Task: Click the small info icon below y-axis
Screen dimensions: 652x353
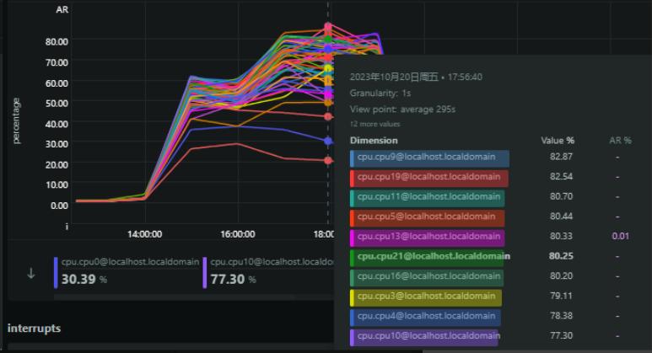Action: pyautogui.click(x=67, y=227)
